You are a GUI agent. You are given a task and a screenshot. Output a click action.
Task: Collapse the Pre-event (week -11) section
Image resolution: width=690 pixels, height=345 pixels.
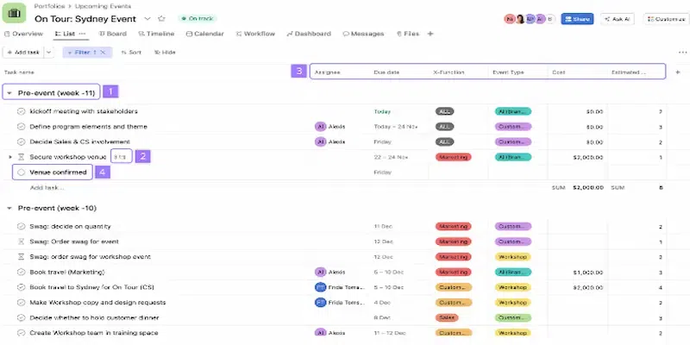tap(9, 93)
